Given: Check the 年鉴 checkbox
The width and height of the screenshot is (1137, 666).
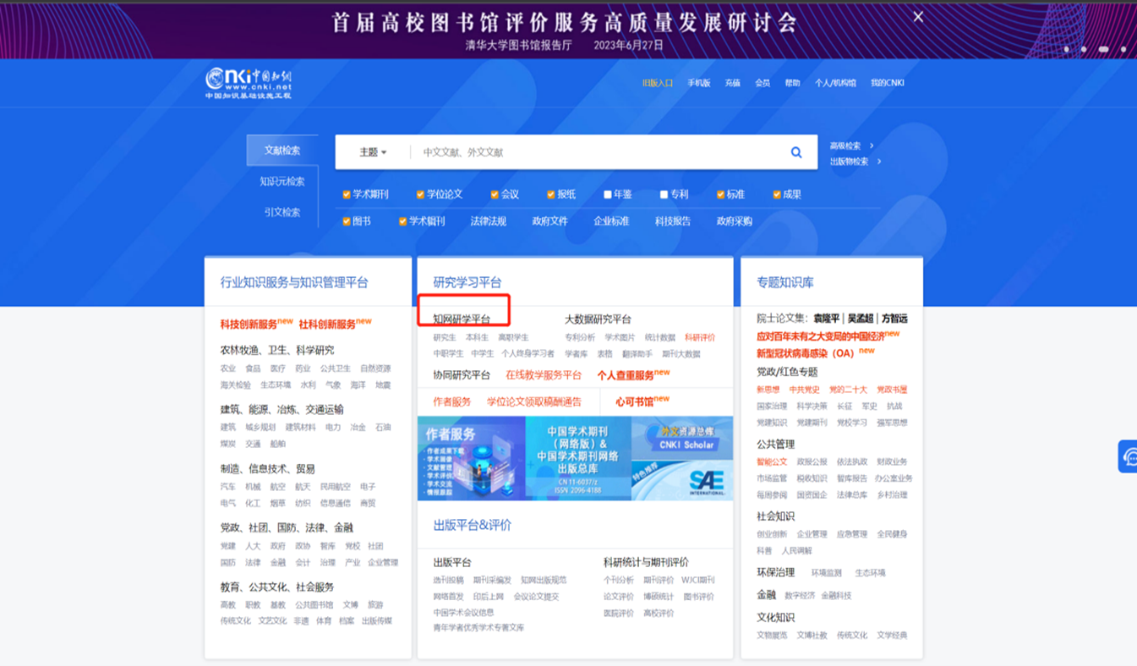Looking at the screenshot, I should (x=607, y=194).
